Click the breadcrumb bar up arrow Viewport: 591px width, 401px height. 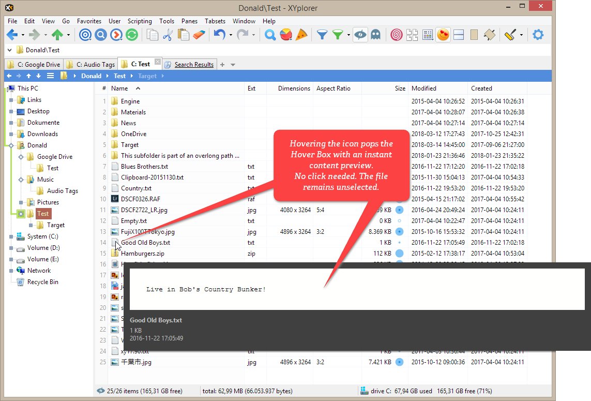28,76
